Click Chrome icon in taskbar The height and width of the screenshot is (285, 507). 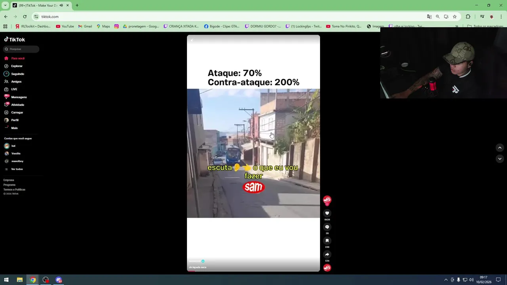click(33, 280)
